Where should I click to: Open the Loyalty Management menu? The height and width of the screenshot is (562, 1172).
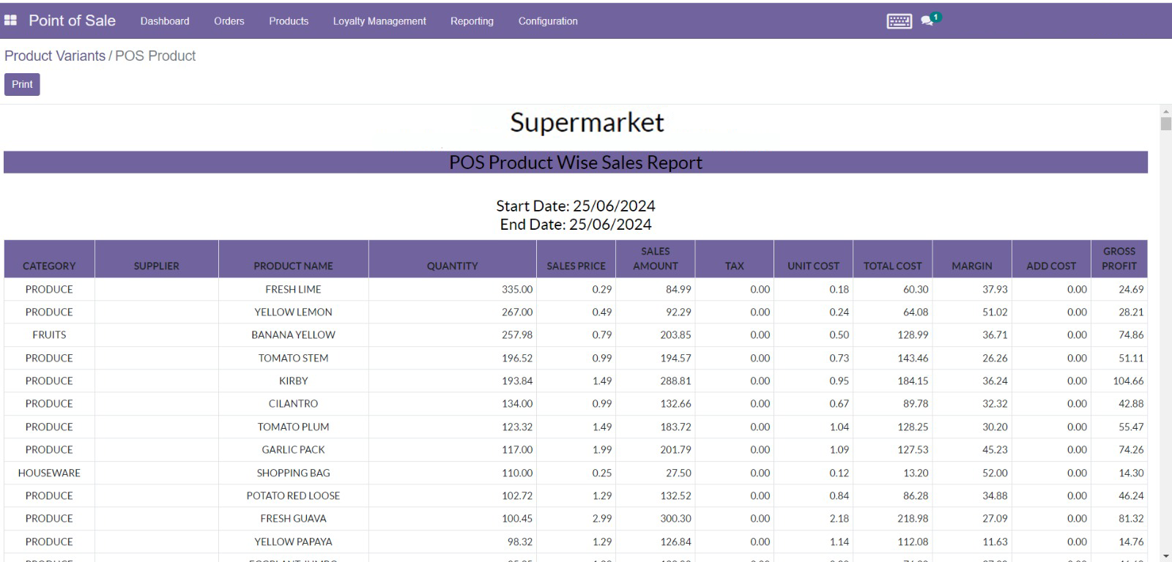click(x=379, y=21)
